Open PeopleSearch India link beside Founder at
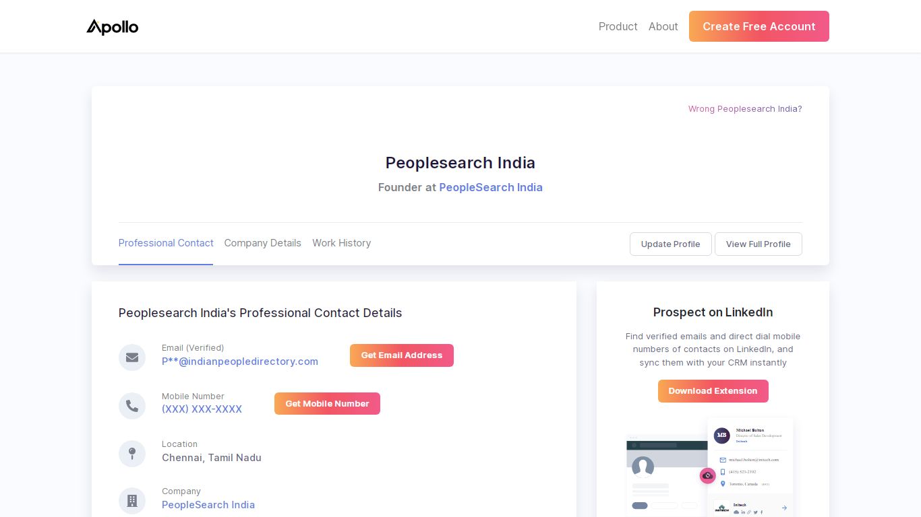This screenshot has height=517, width=921. click(x=491, y=187)
